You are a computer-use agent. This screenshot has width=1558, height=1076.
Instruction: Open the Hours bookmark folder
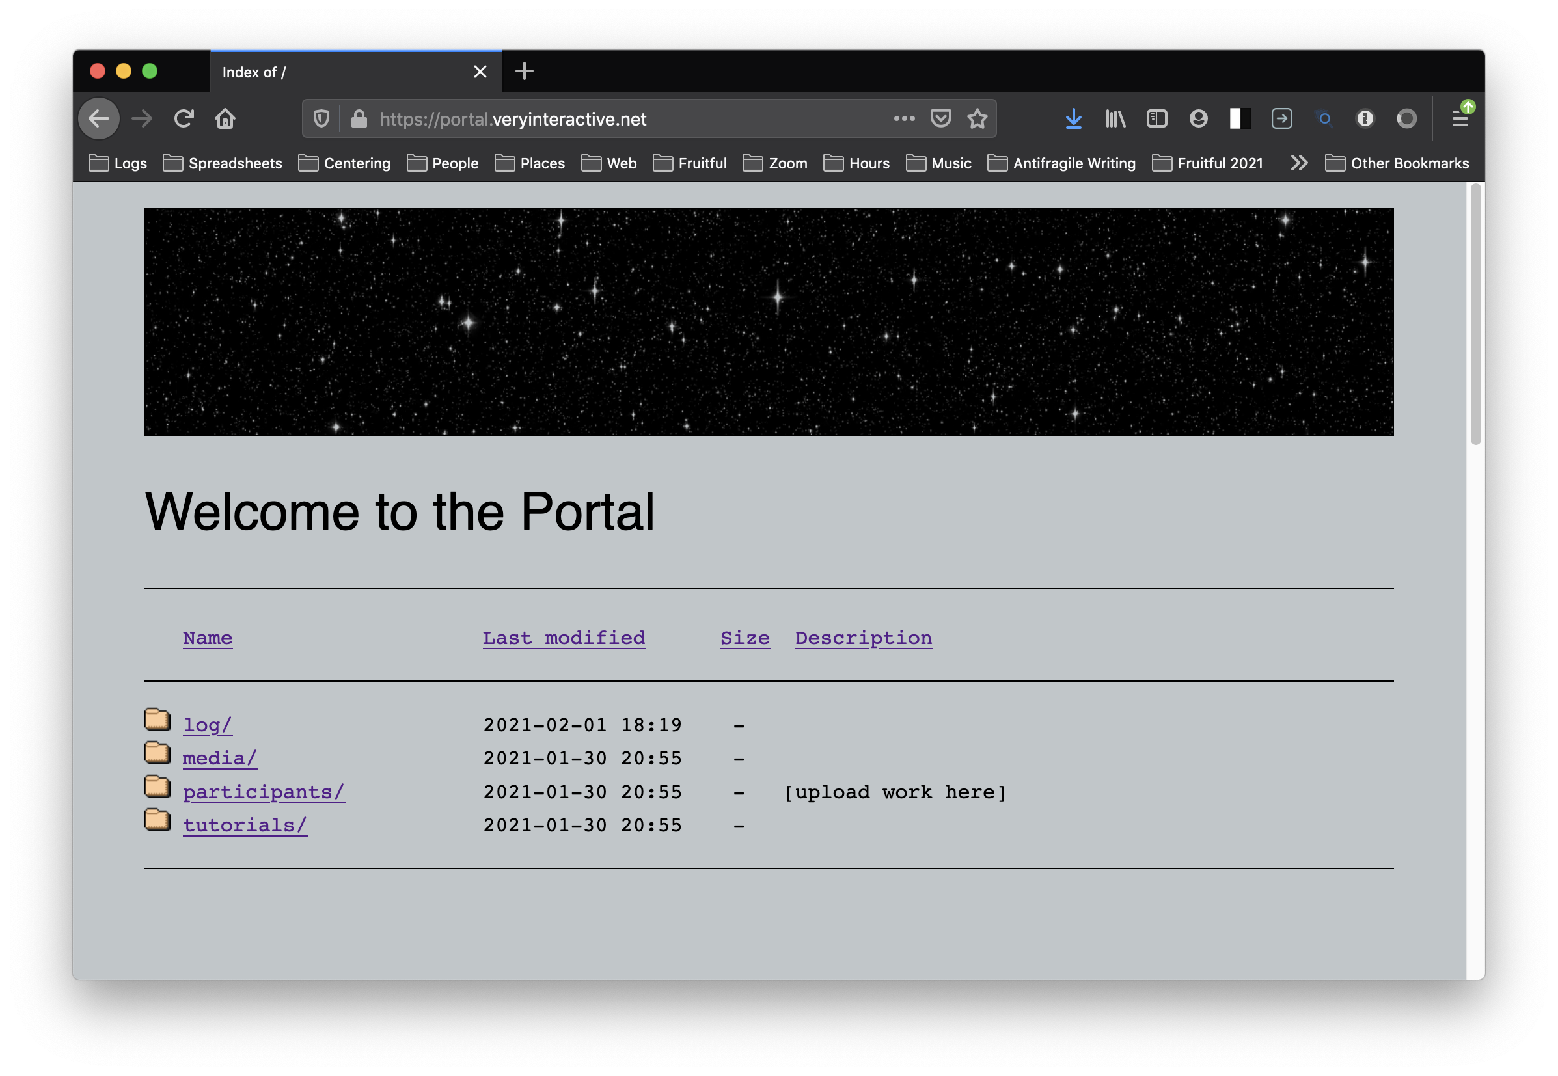(856, 164)
